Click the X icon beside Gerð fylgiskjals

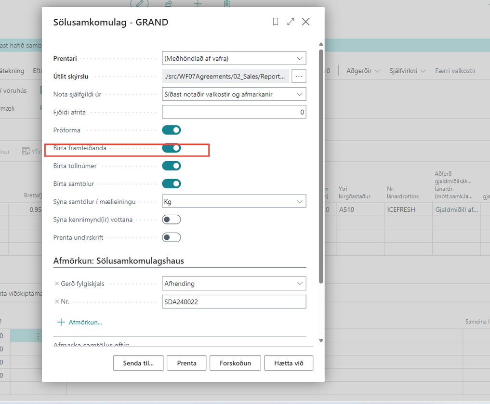click(x=57, y=284)
